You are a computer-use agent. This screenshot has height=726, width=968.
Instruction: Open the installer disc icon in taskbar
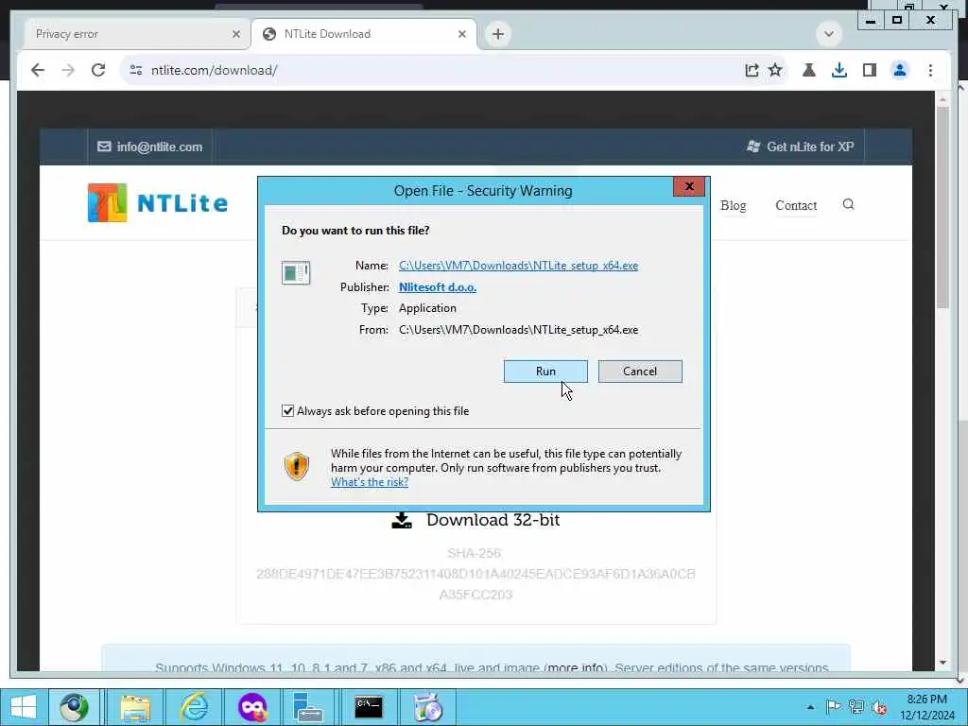coord(428,707)
